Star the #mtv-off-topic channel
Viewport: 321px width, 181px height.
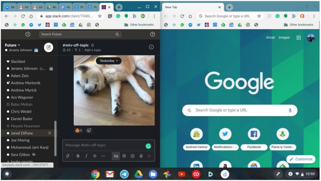[92, 45]
